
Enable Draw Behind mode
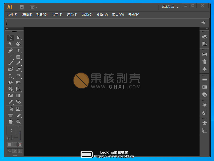(15, 151)
